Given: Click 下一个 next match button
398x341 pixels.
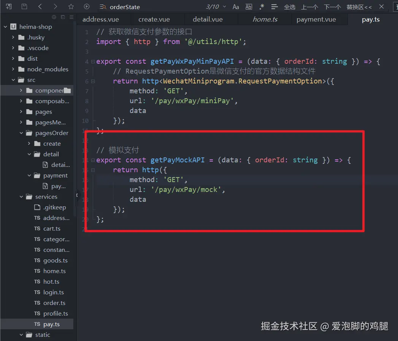Looking at the screenshot, I should 332,7.
